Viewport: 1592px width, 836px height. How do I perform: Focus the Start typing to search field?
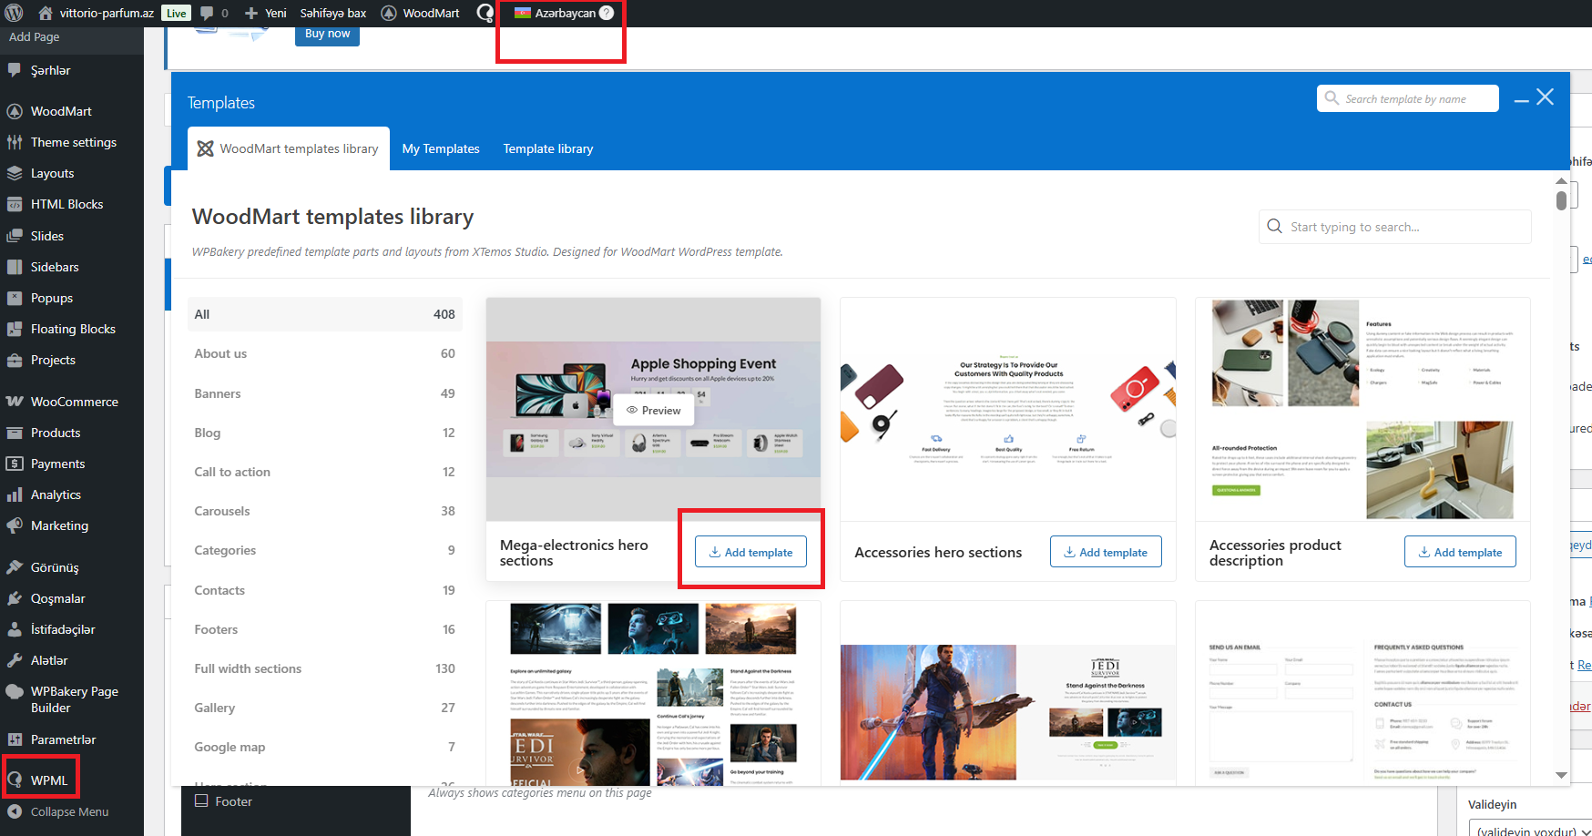pyautogui.click(x=1395, y=227)
